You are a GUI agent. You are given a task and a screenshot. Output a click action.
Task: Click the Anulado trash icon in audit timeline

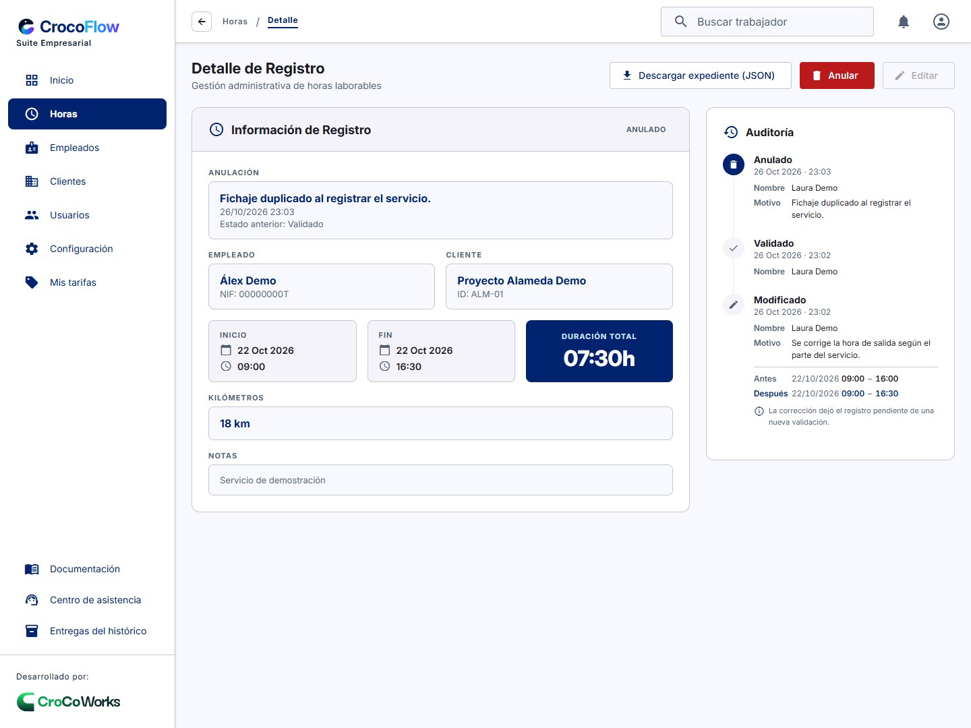734,164
